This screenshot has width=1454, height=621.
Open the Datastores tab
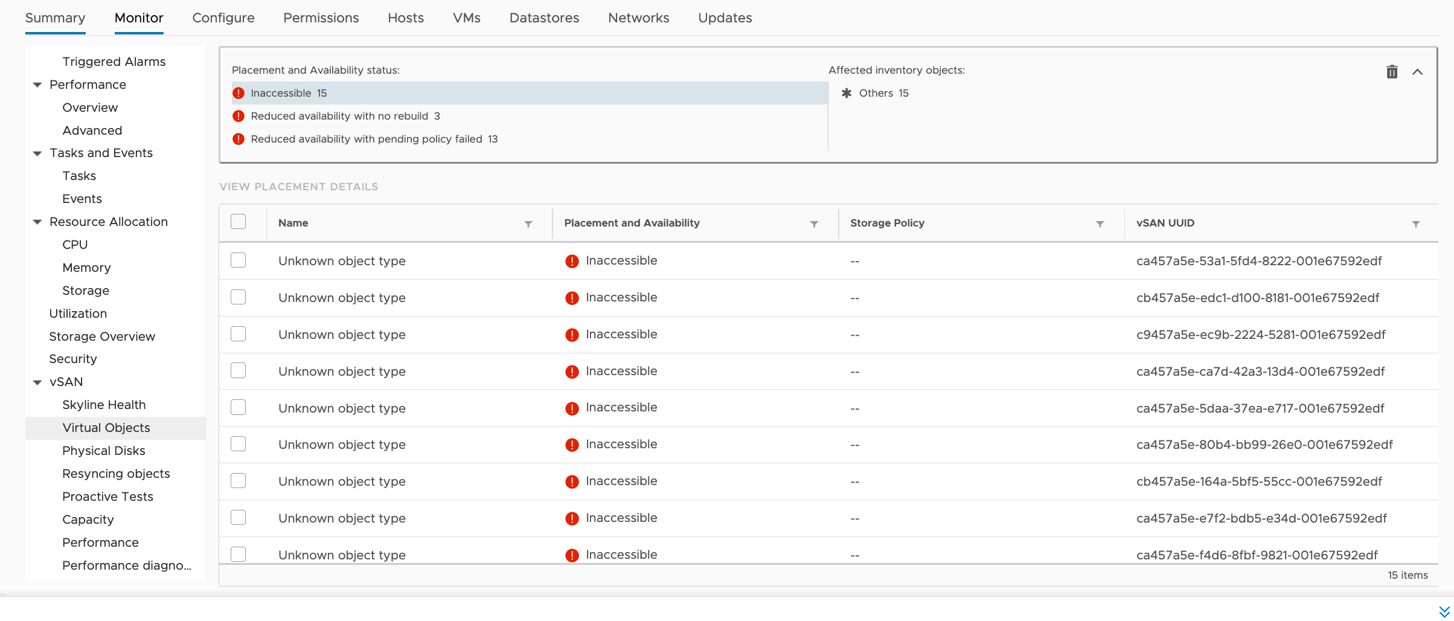544,18
